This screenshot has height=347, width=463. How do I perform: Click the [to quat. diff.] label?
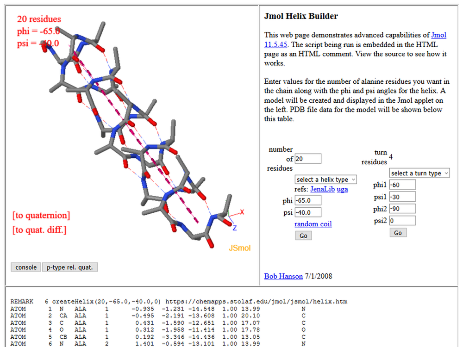click(39, 229)
